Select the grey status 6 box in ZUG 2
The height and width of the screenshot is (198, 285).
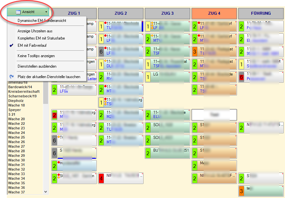101,51
